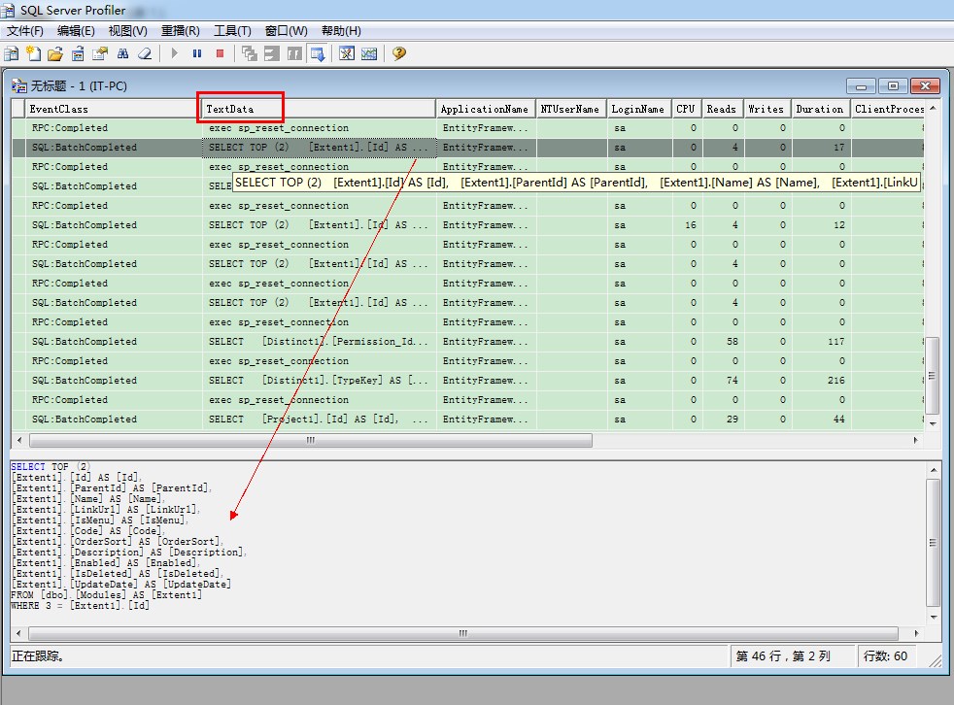Click the FROM [dbo].[Modules] line in the SQL pane
954x705 pixels.
click(107, 595)
